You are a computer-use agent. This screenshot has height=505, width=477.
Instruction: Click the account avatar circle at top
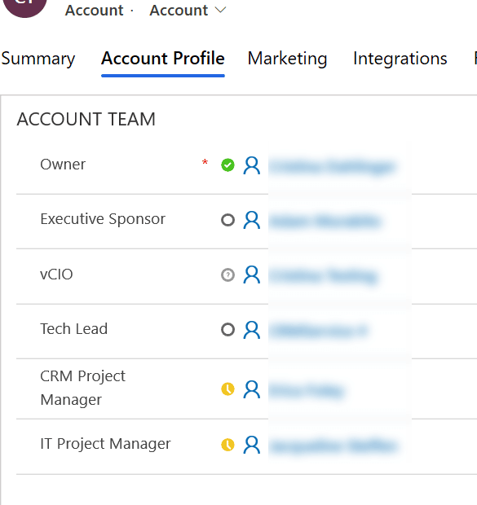(24, 7)
